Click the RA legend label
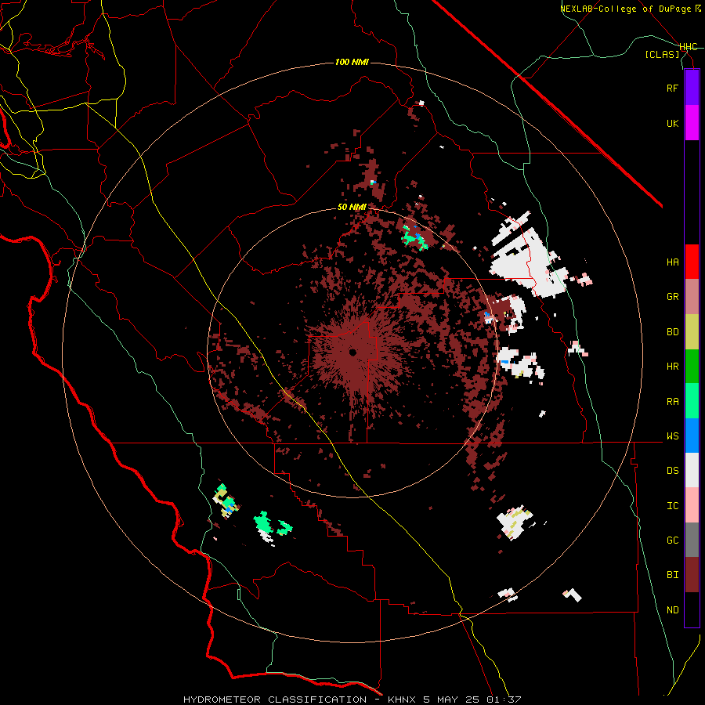The width and height of the screenshot is (705, 705). click(x=673, y=402)
